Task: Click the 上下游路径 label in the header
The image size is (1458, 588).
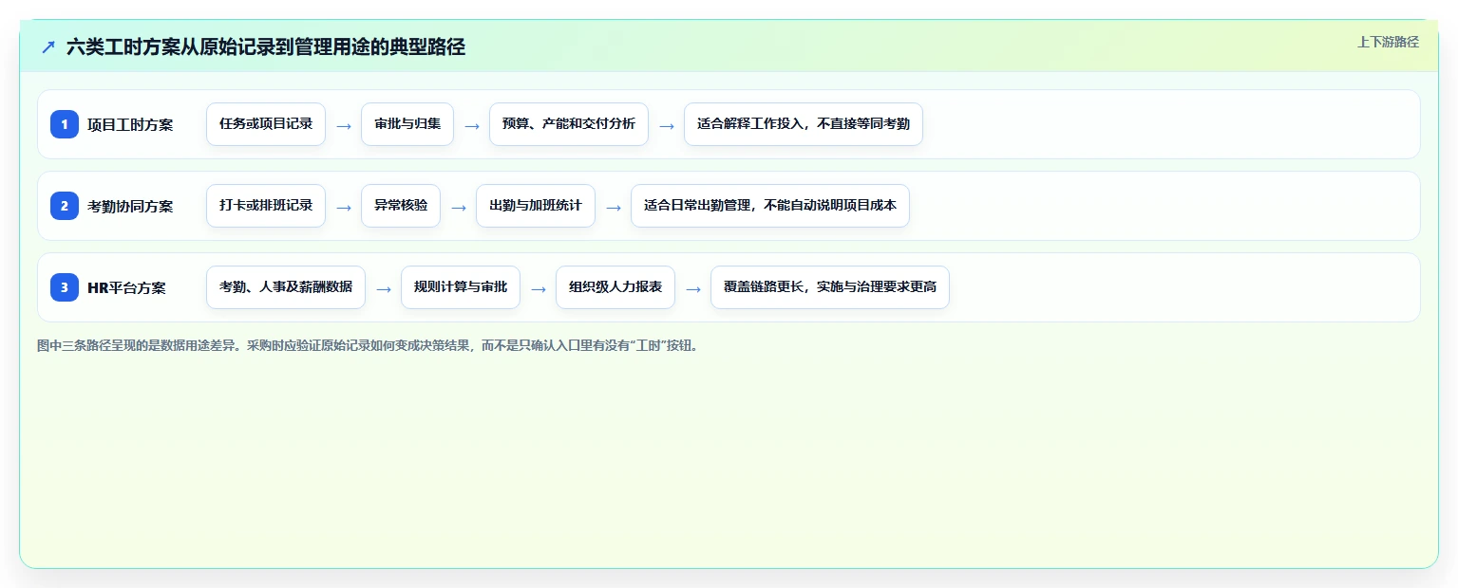Action: pyautogui.click(x=1388, y=42)
